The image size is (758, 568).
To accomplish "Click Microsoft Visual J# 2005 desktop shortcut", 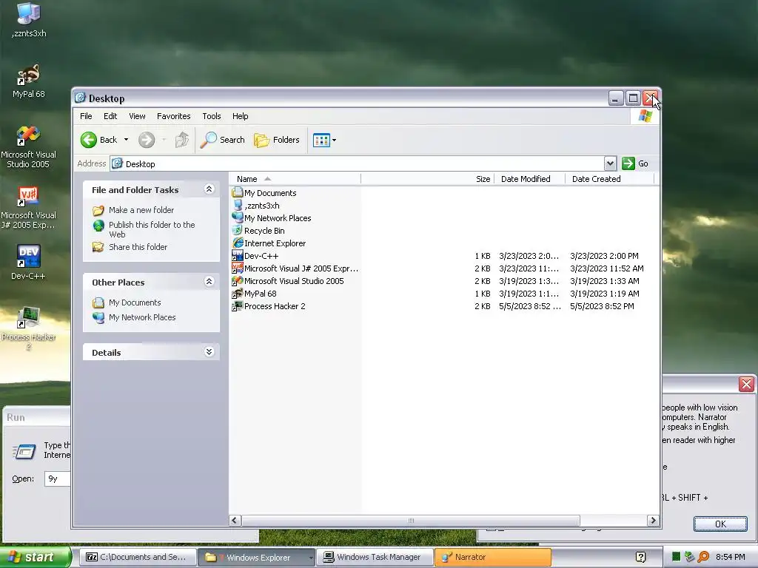I will (28, 207).
